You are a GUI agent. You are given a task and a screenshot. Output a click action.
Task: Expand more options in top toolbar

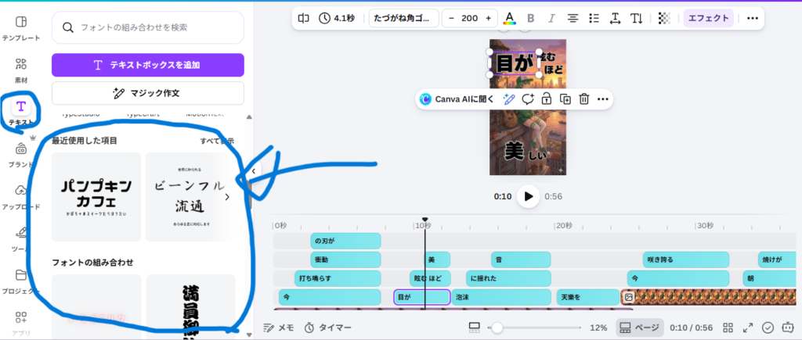coord(752,18)
